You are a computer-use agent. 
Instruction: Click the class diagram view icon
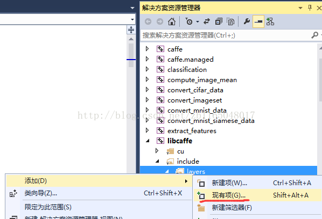(270, 21)
